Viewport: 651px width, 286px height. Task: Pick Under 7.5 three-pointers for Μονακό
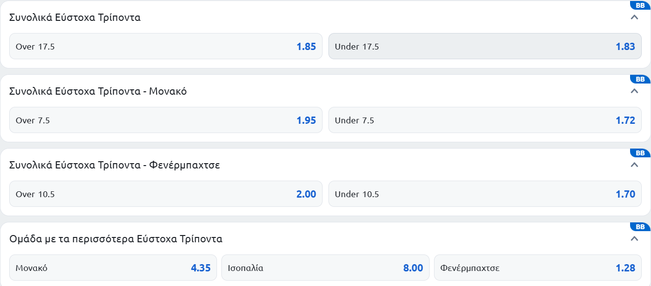[x=485, y=120]
